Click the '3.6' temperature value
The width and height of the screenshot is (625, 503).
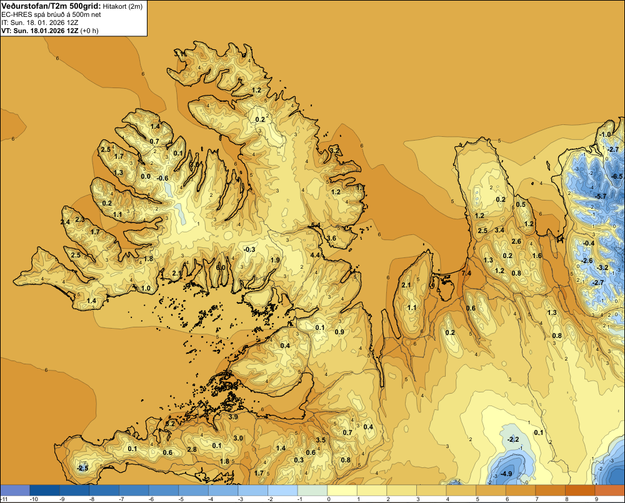pyautogui.click(x=331, y=238)
